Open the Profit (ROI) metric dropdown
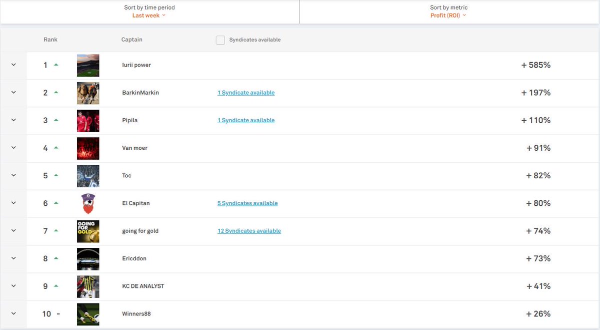 (x=448, y=16)
